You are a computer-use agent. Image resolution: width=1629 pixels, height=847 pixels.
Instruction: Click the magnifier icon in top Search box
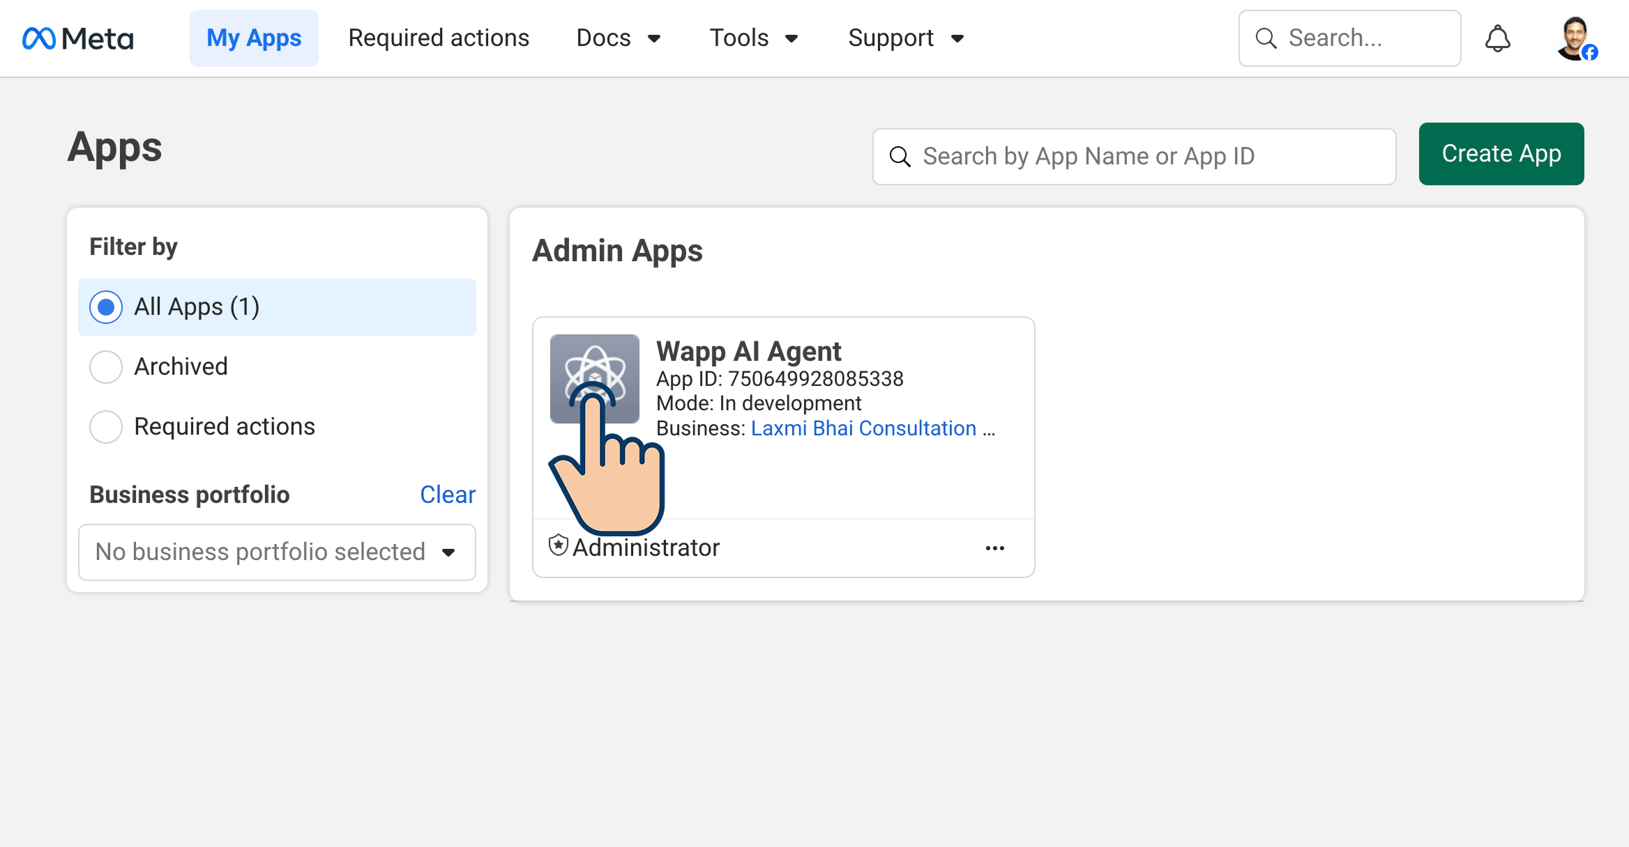click(1266, 38)
